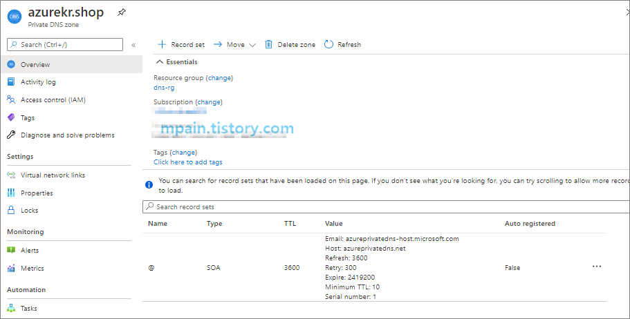The image size is (630, 319).
Task: Open the Move dropdown chevron
Action: point(252,45)
